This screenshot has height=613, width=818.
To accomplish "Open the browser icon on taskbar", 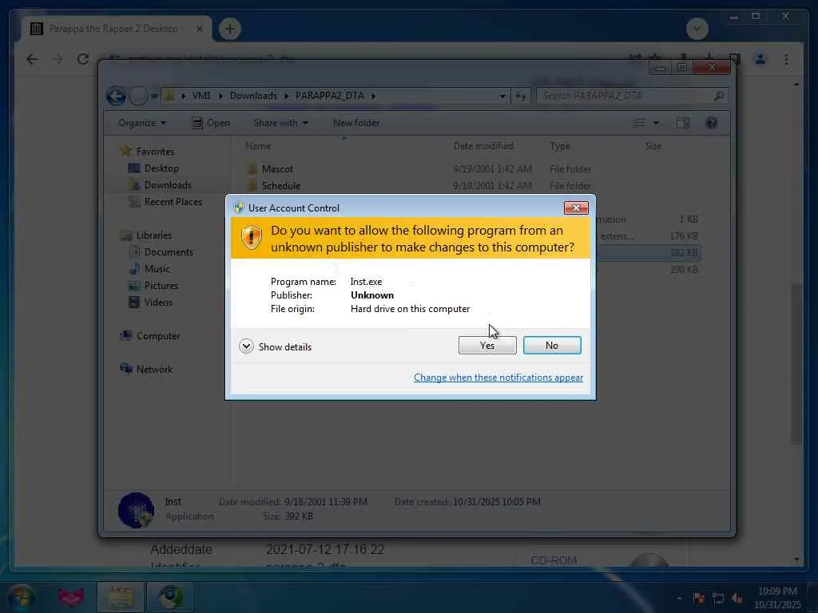I will [169, 597].
